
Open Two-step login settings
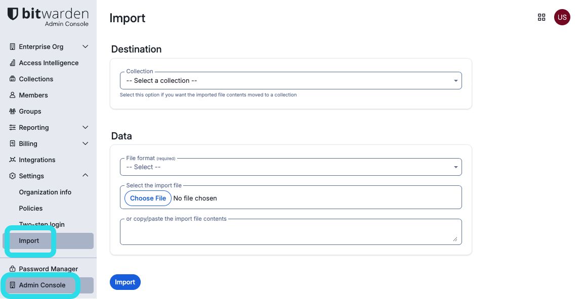[x=41, y=224]
